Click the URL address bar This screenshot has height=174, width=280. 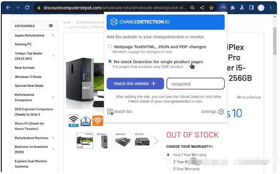pos(115,8)
